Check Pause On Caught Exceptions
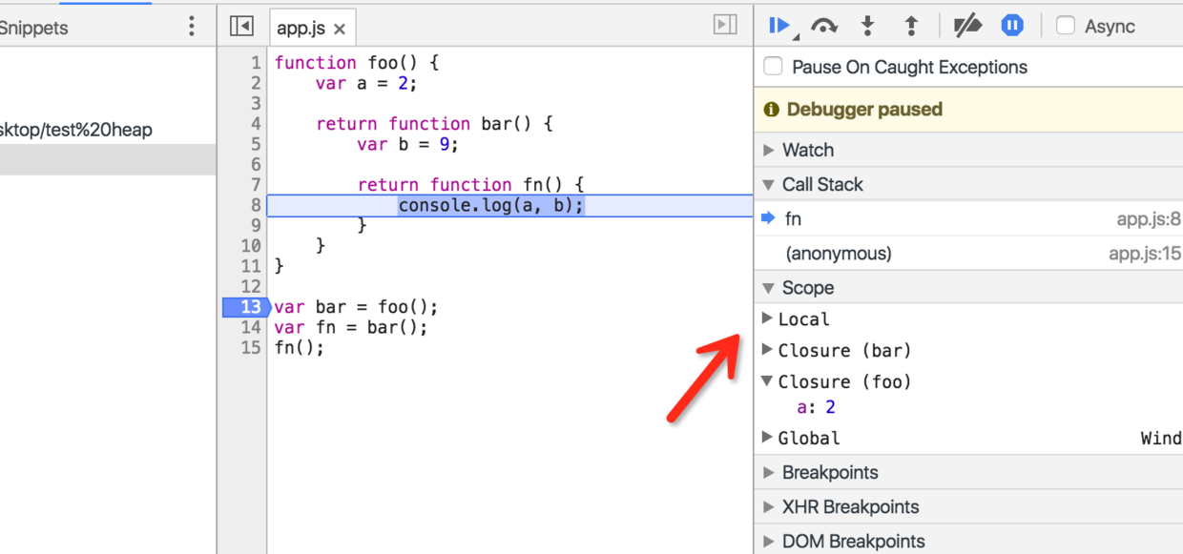Image resolution: width=1183 pixels, height=554 pixels. 774,67
